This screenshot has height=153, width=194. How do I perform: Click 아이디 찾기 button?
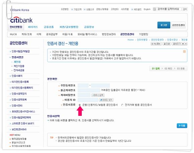point(106,100)
